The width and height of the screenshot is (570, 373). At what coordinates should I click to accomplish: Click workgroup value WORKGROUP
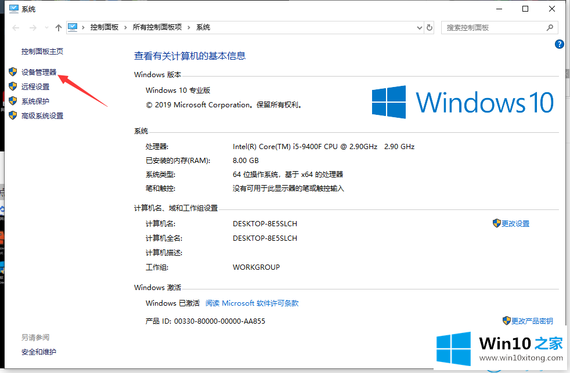coord(257,267)
